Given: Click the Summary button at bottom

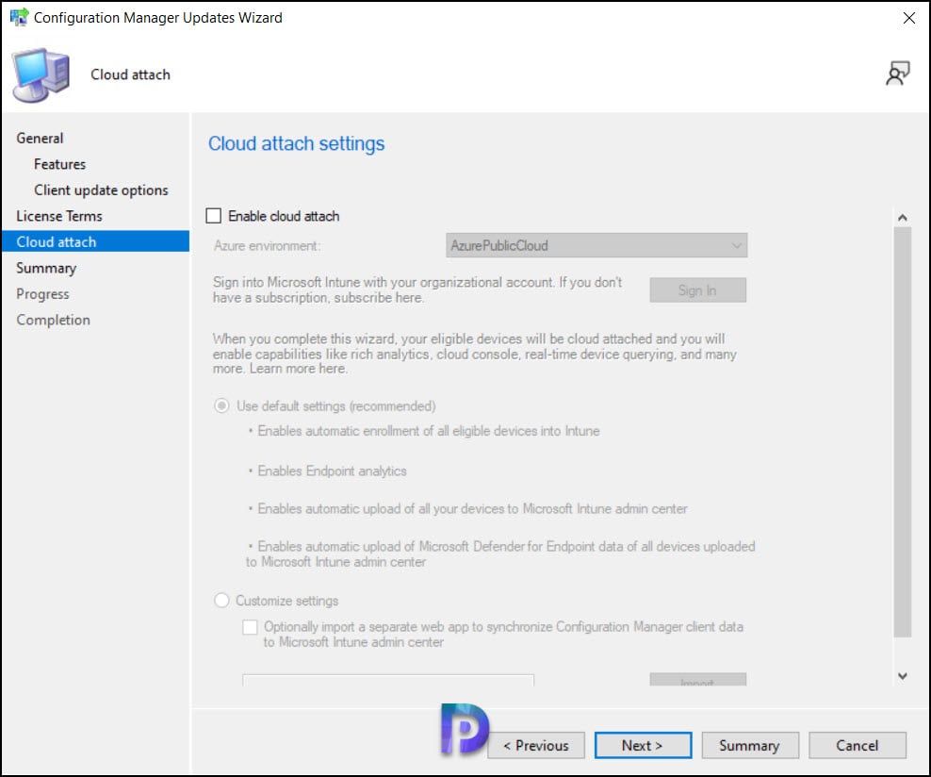Looking at the screenshot, I should click(750, 745).
